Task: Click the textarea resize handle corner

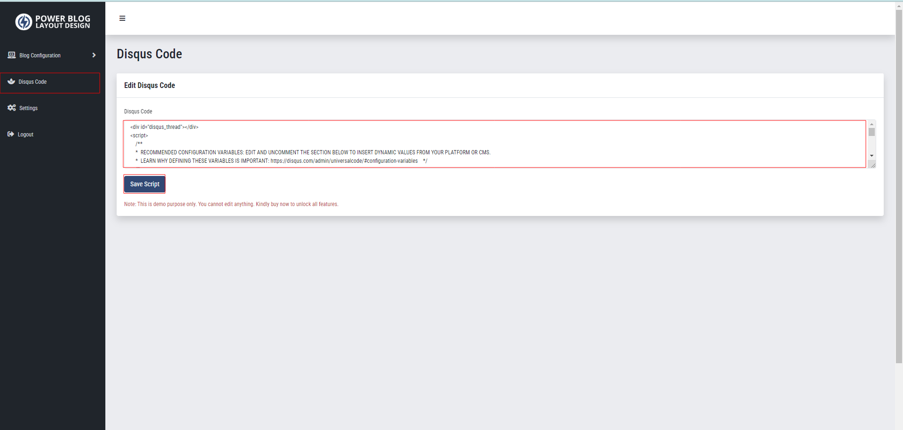Action: click(873, 165)
